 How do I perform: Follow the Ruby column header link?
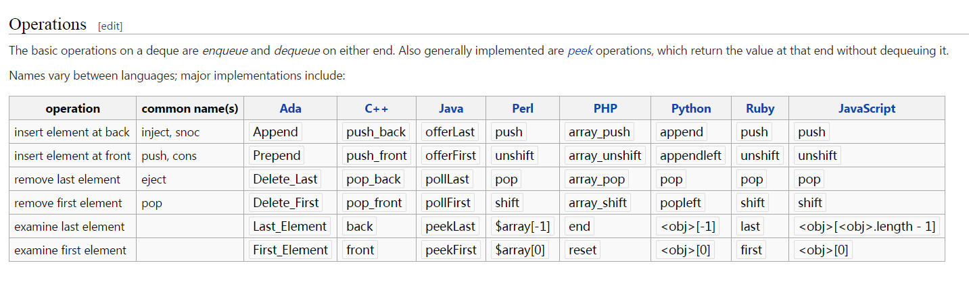tap(760, 108)
